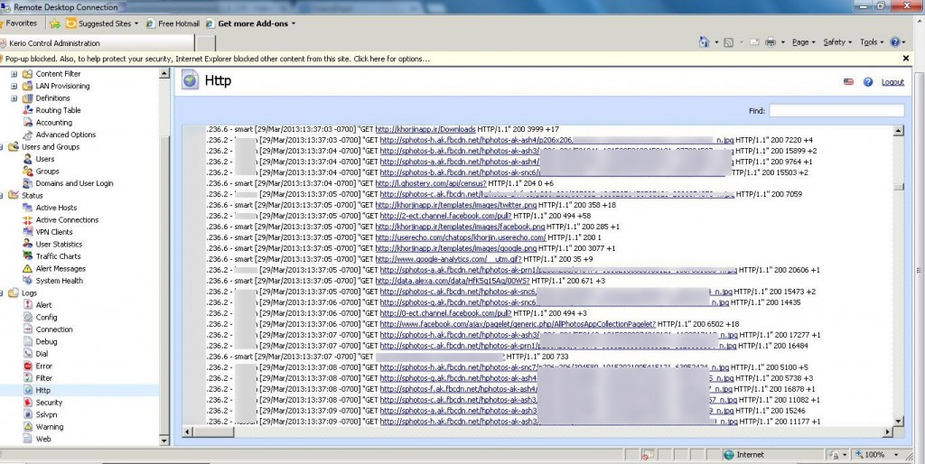Click the Active Hosts icon
This screenshot has height=464, width=925.
tap(27, 208)
